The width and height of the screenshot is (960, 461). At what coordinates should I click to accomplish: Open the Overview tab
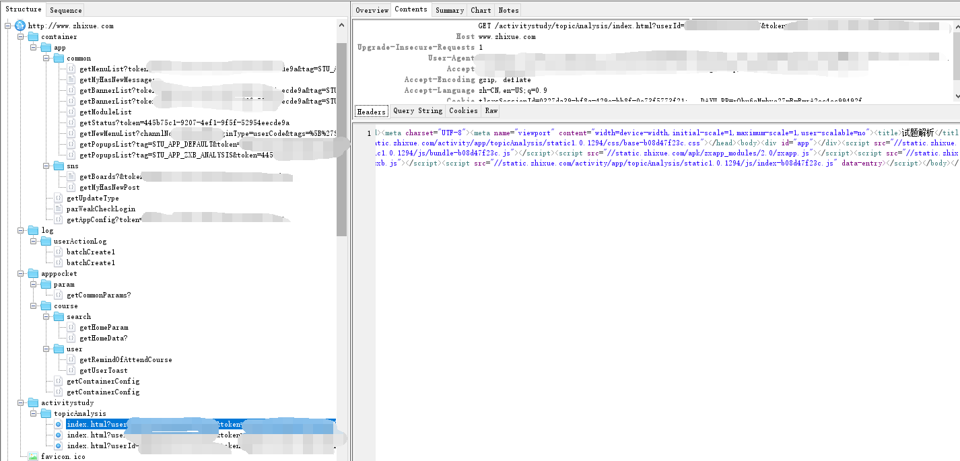click(372, 10)
